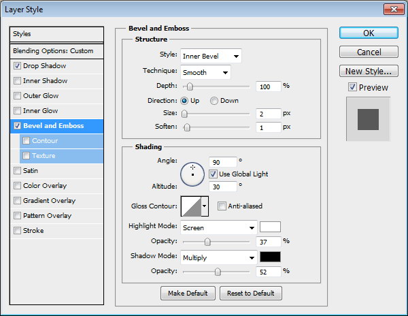The height and width of the screenshot is (316, 408).
Task: Open the Stroke style settings
Action: pyautogui.click(x=34, y=231)
